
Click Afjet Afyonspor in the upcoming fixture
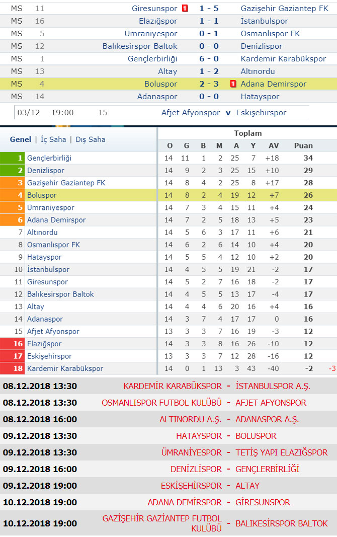[x=191, y=113]
